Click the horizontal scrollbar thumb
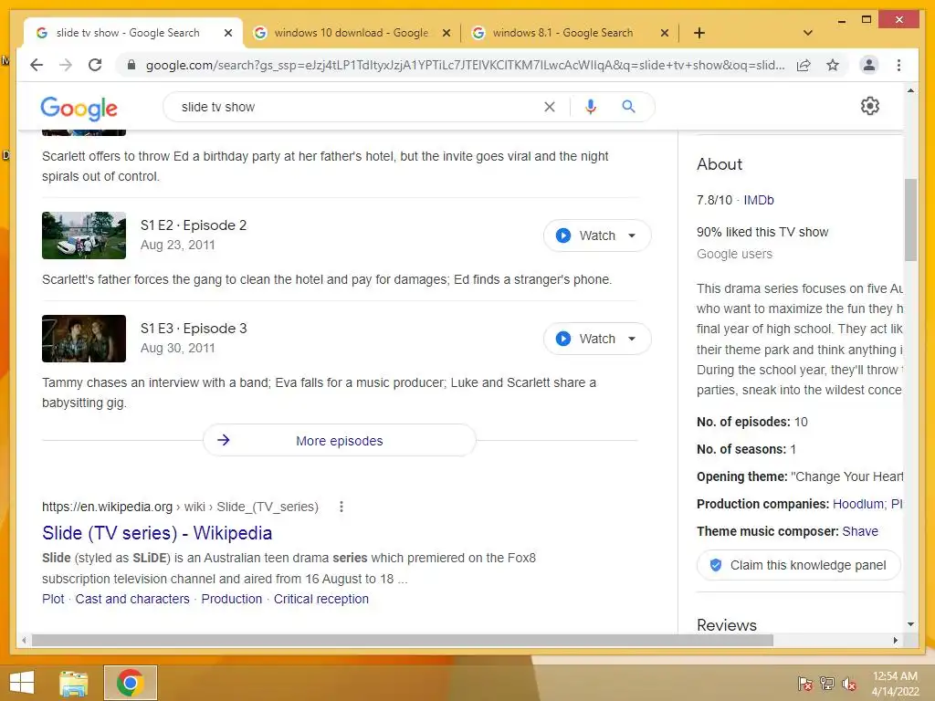This screenshot has width=935, height=701. tap(403, 640)
